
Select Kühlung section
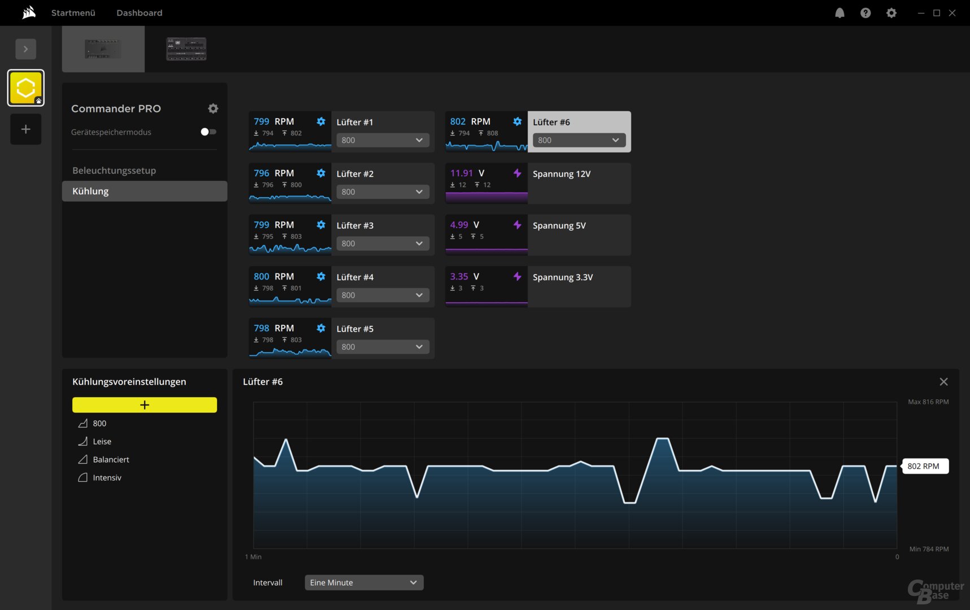[144, 191]
